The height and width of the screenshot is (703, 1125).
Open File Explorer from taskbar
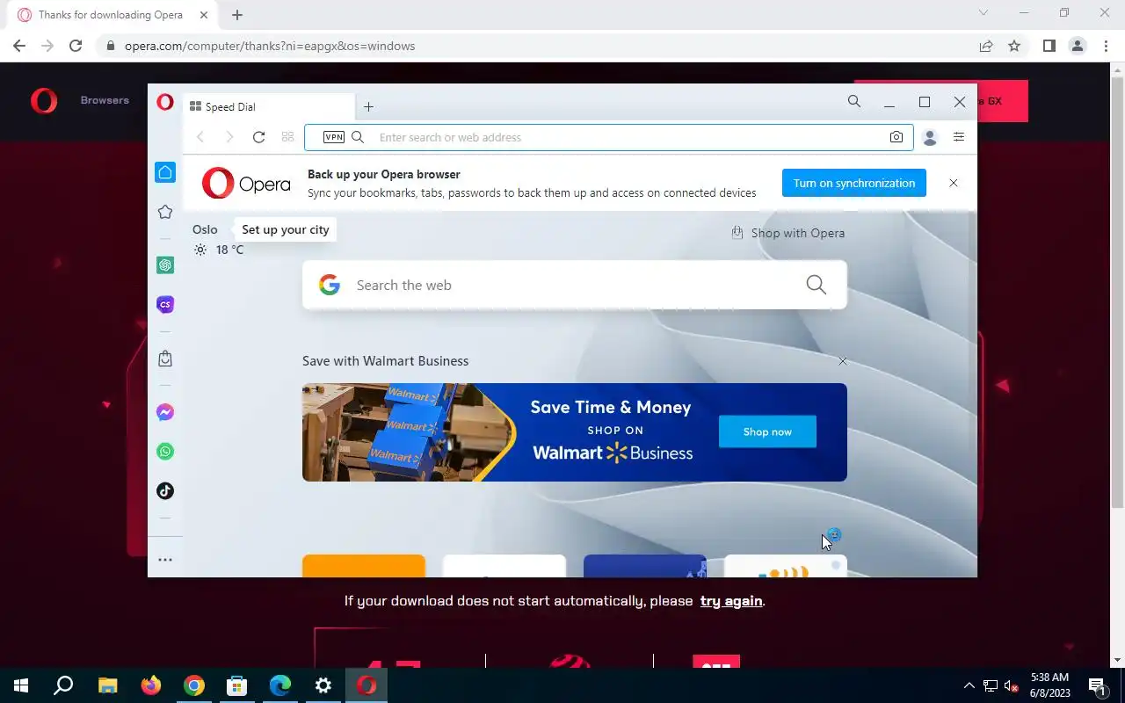click(107, 685)
